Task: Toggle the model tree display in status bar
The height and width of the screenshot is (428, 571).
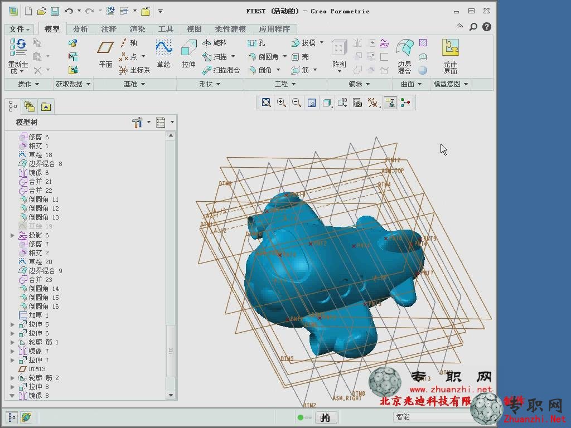Action: pos(12,417)
